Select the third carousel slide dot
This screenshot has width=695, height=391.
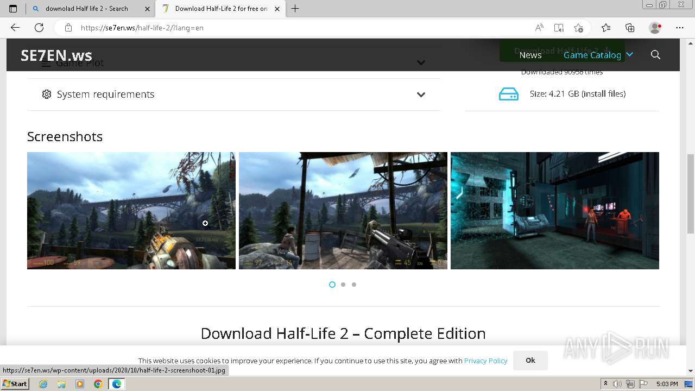pos(354,285)
